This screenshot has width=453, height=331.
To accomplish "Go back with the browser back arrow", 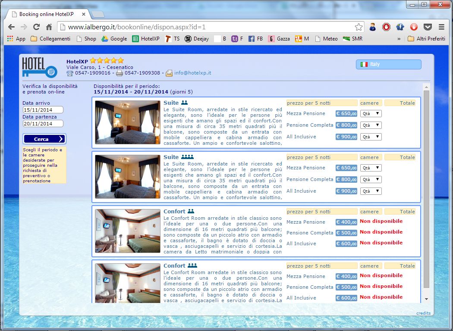I will tap(11, 27).
